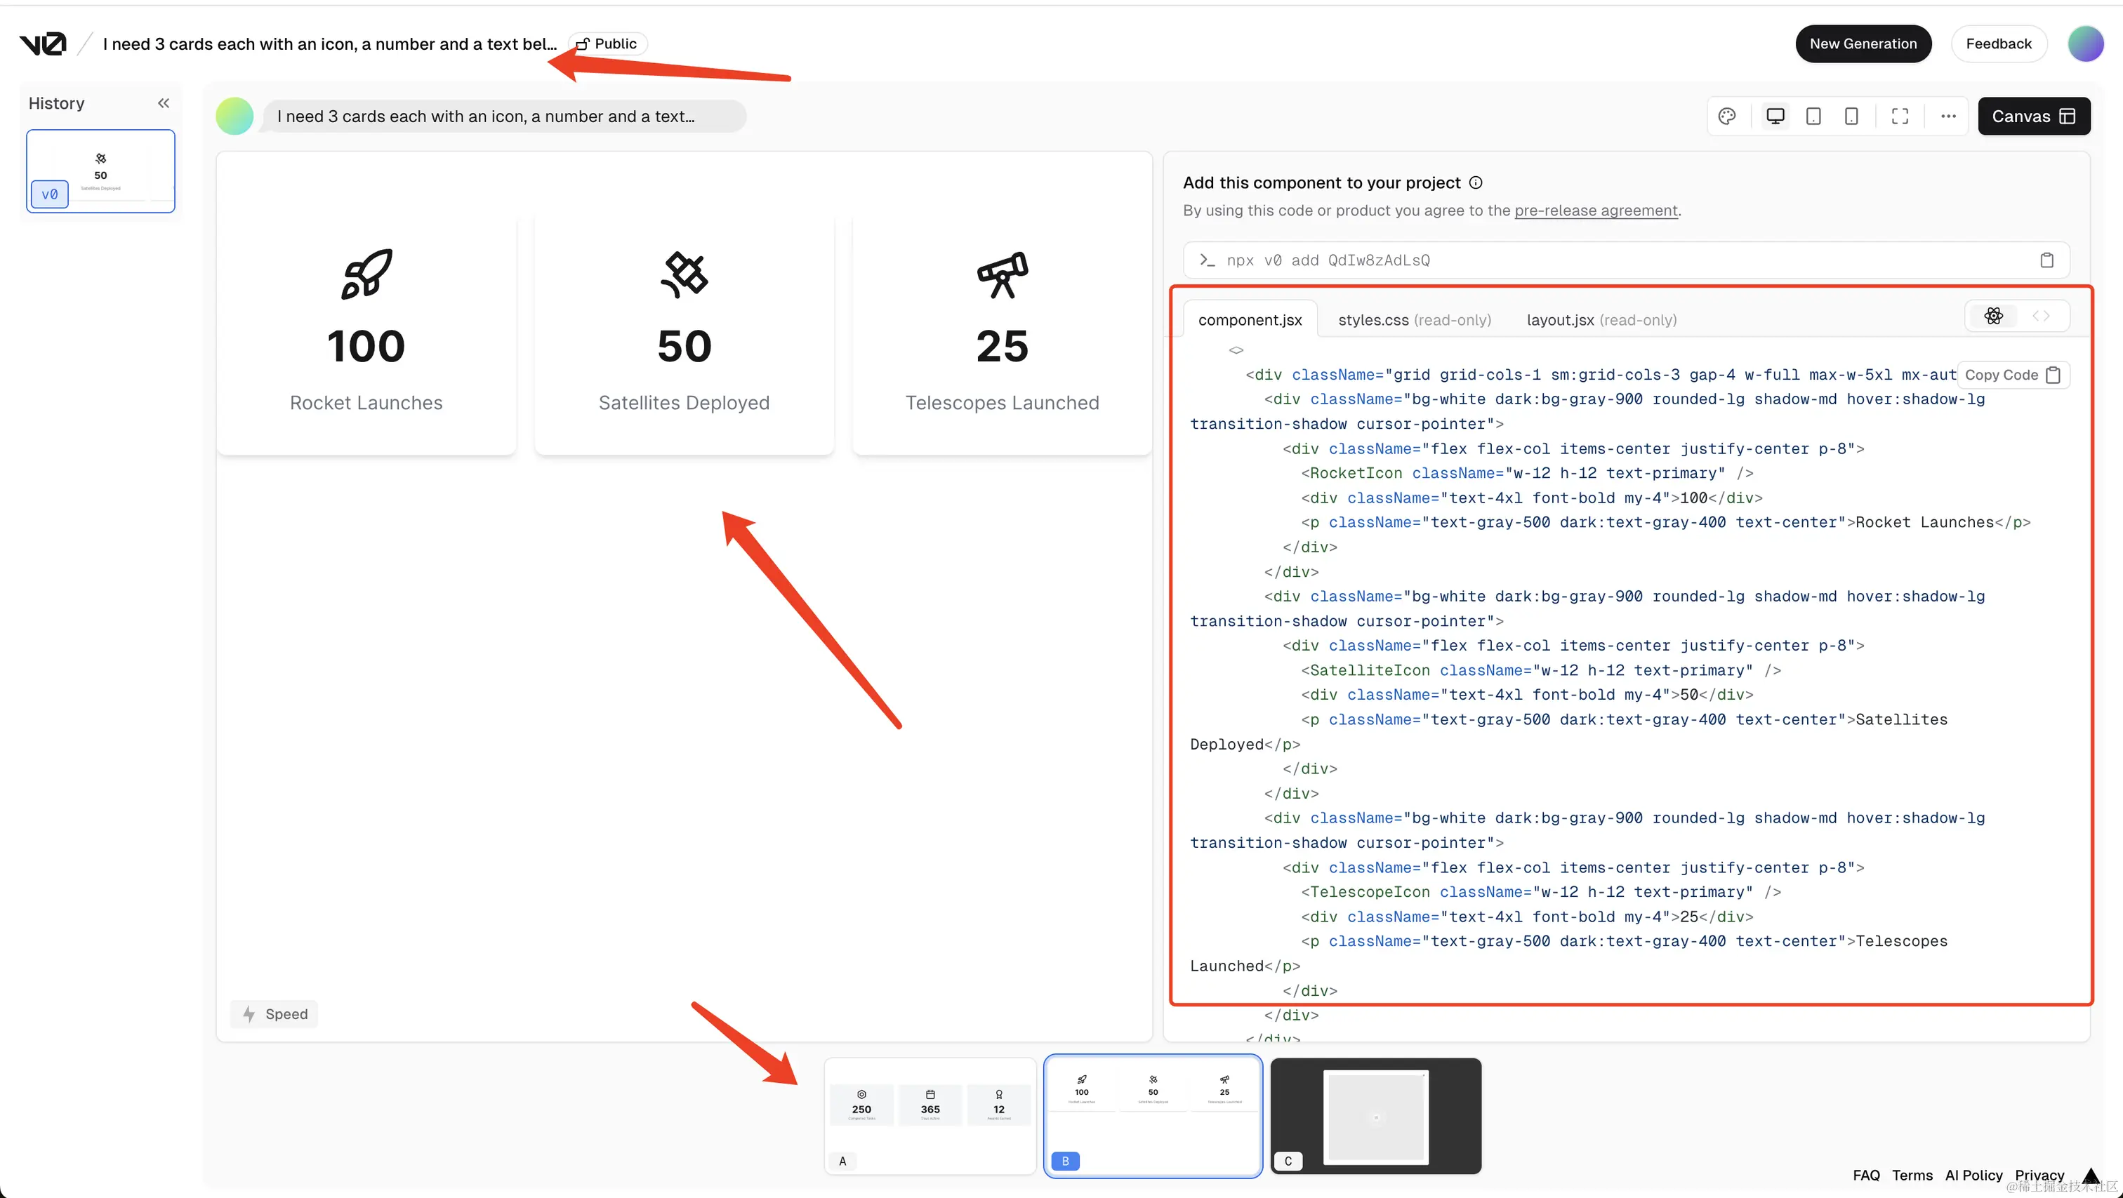Select generation variant B thumbnail
Image resolution: width=2123 pixels, height=1198 pixels.
point(1153,1117)
